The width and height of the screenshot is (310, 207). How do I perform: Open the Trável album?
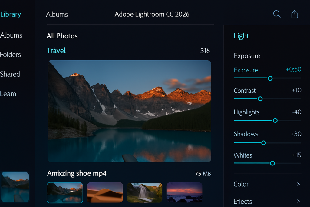[56, 51]
